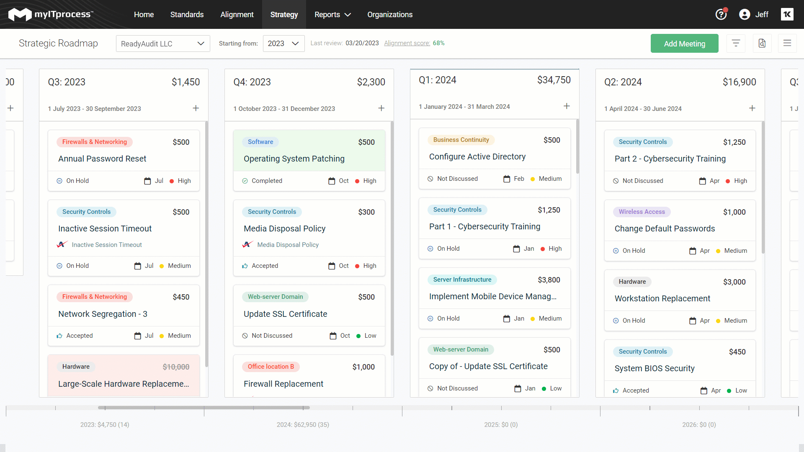804x452 pixels.
Task: Click the Software category tag
Action: [x=260, y=142]
